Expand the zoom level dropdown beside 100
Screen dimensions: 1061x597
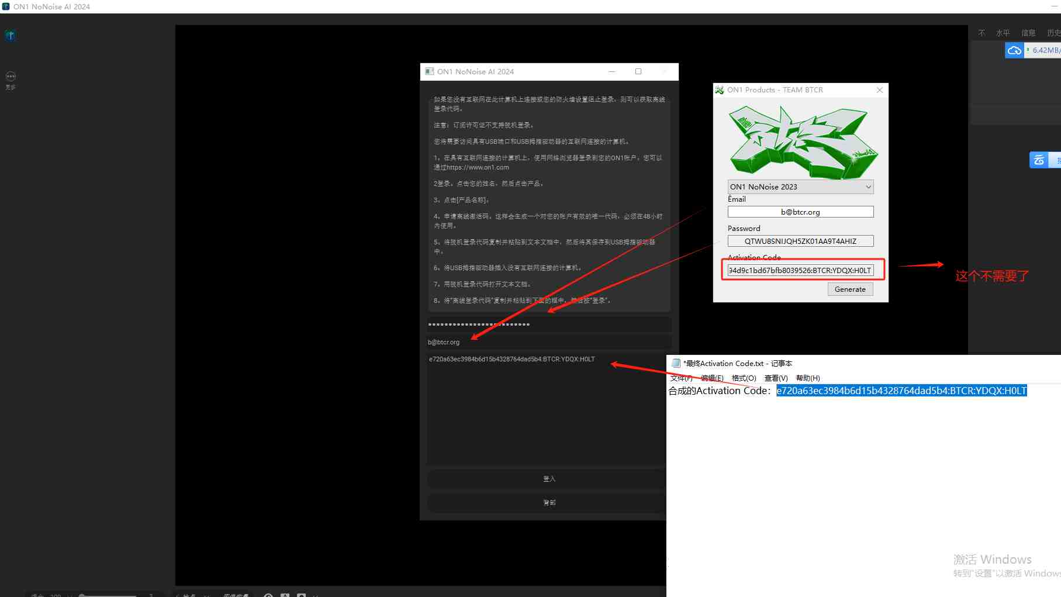[x=71, y=595]
